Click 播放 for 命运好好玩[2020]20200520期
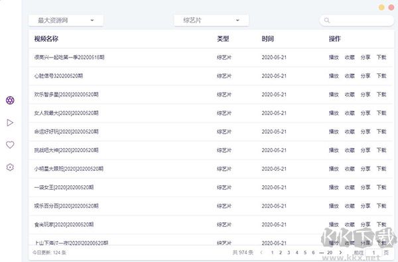 [x=334, y=132]
